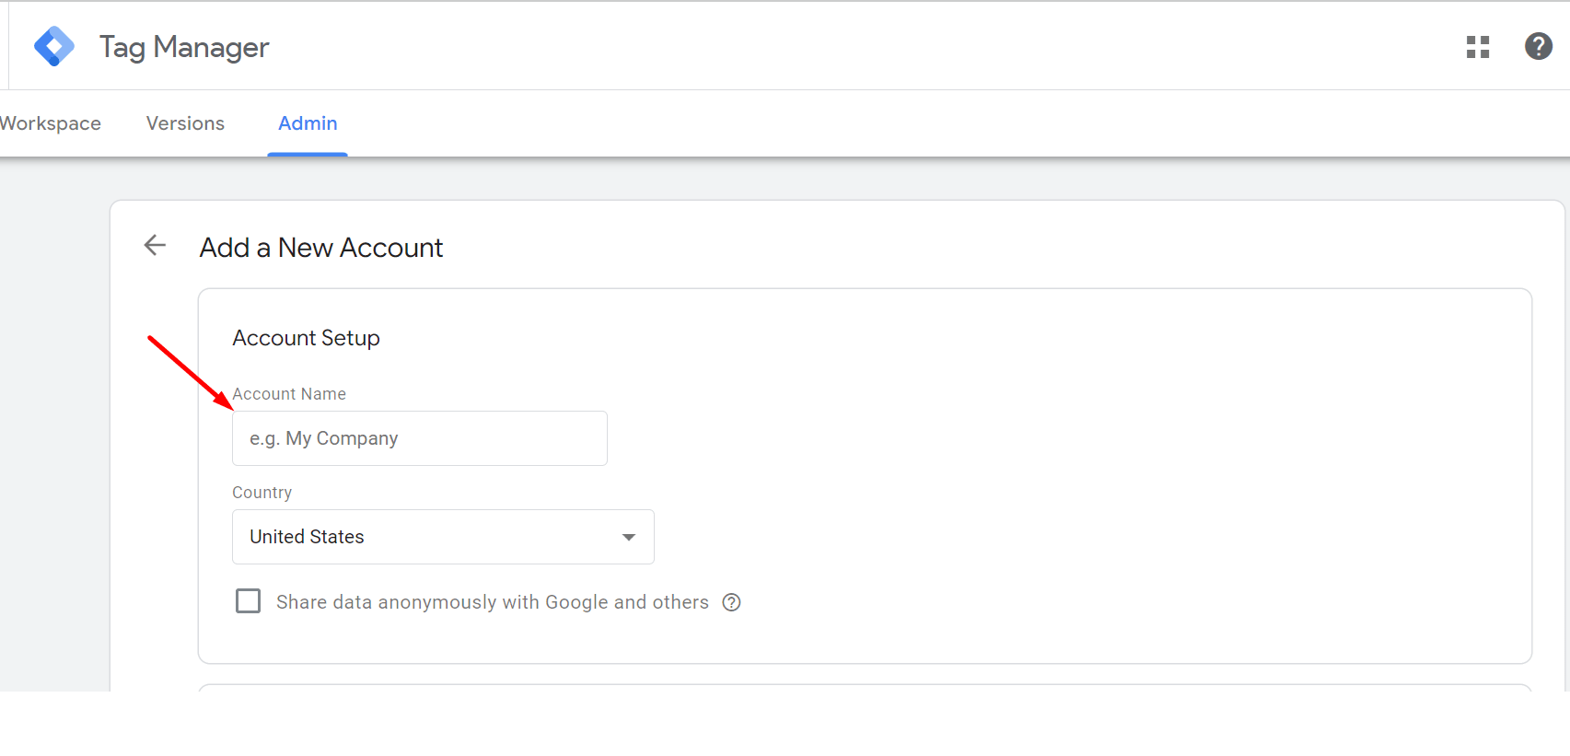
Task: Click the Account Setup section heading
Action: click(x=306, y=338)
